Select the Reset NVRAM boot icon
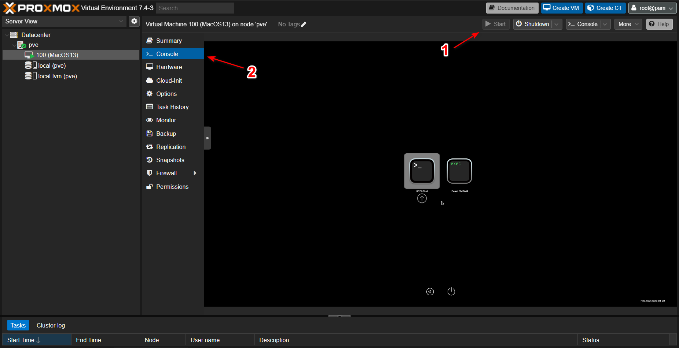Screen dimensions: 679x348 pos(459,171)
